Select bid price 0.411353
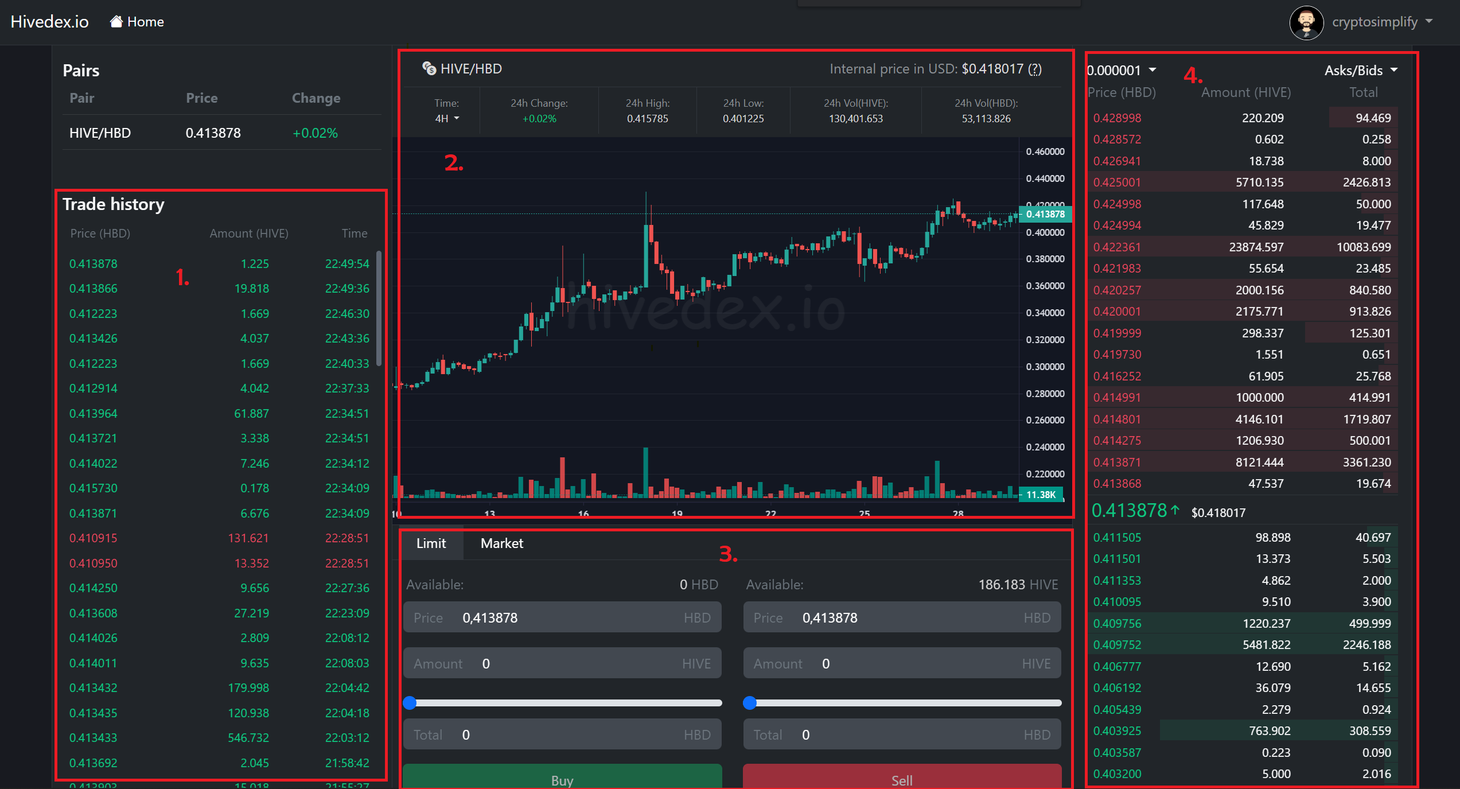This screenshot has height=789, width=1460. tap(1117, 581)
